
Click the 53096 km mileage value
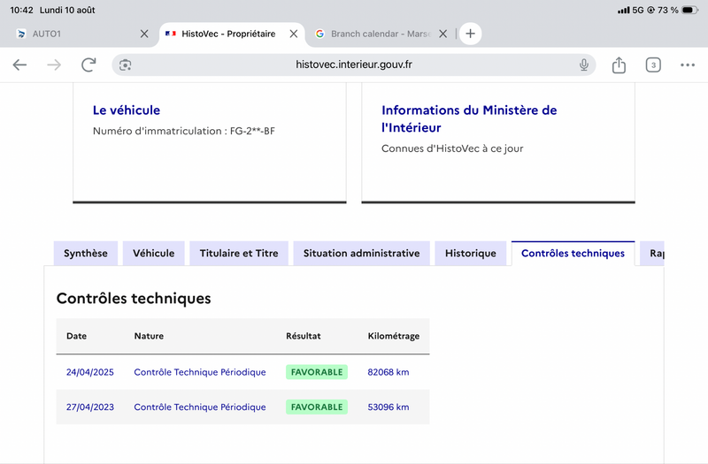tap(389, 407)
